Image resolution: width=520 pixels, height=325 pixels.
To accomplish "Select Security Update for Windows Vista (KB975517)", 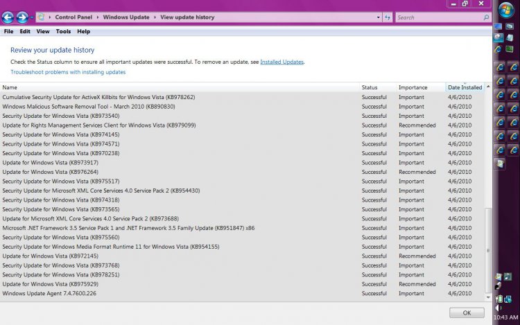I will pos(242,182).
